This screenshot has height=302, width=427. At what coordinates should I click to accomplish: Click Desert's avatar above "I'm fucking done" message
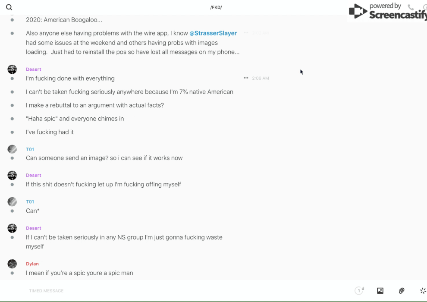[12, 69]
